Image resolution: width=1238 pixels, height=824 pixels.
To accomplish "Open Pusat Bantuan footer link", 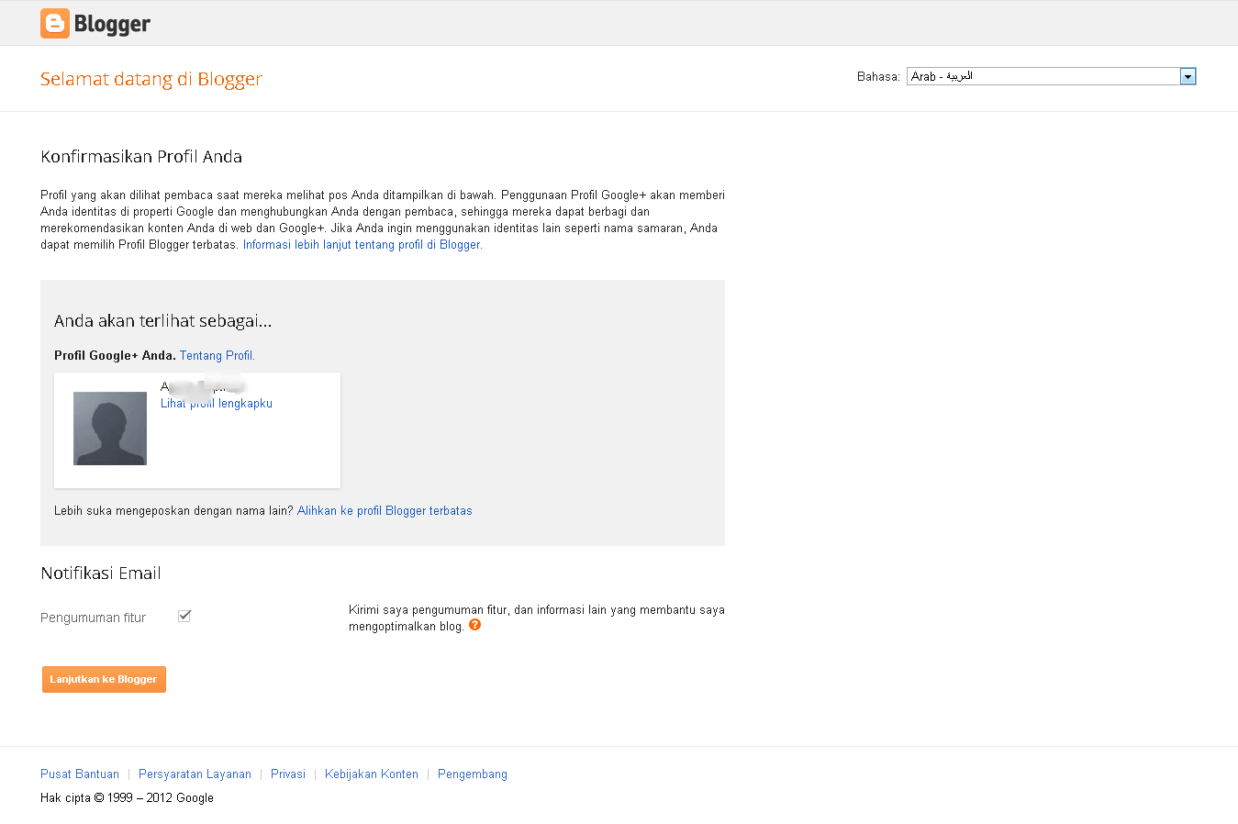I will tap(80, 774).
